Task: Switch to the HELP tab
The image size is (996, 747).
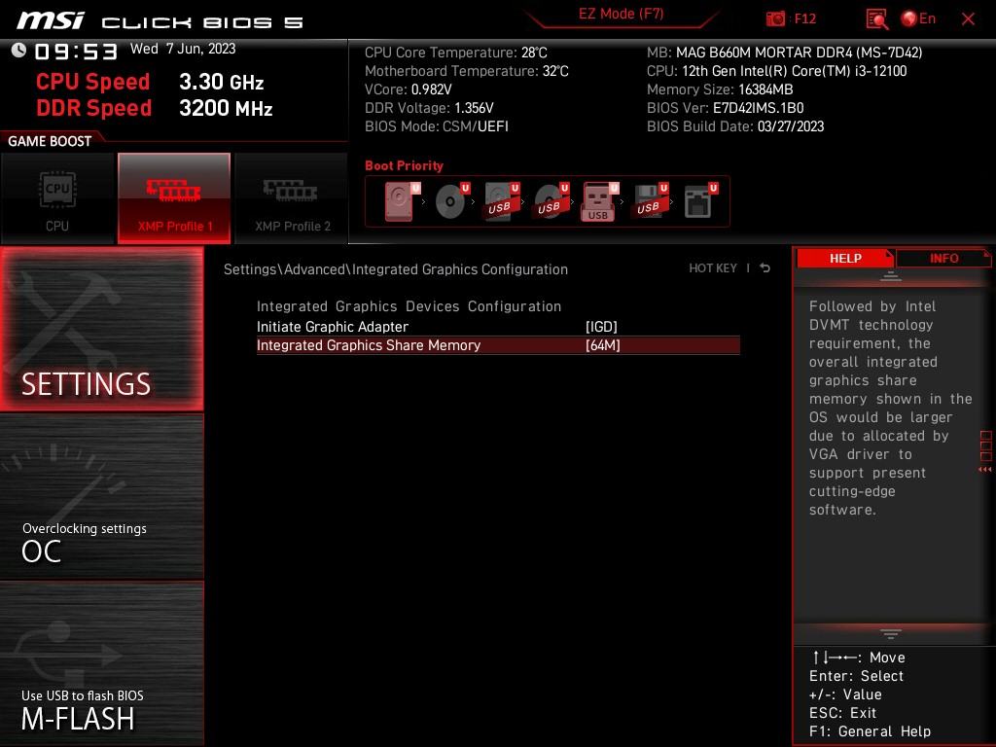Action: pos(845,258)
